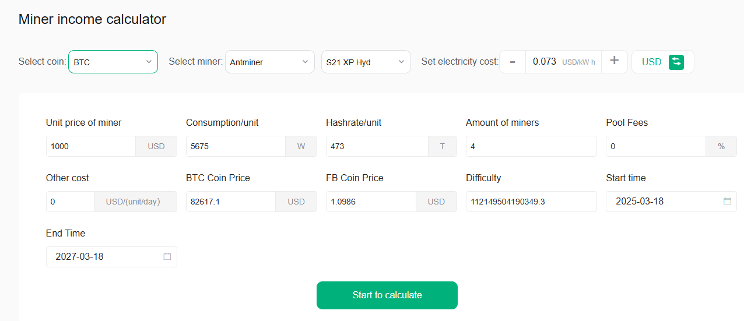This screenshot has height=321, width=744.
Task: Edit the Unit price of miner field
Action: pos(91,146)
